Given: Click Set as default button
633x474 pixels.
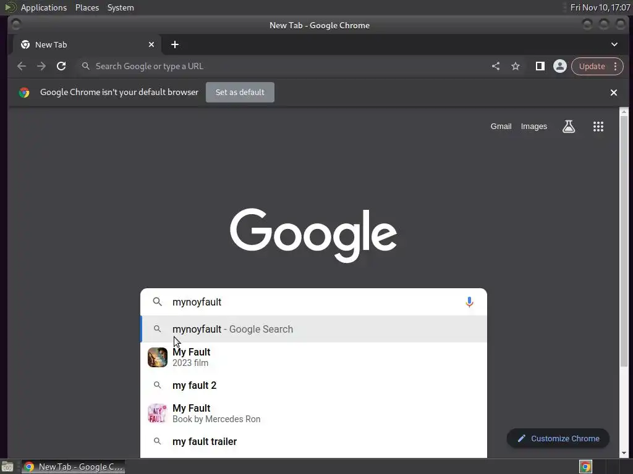Looking at the screenshot, I should tap(240, 93).
